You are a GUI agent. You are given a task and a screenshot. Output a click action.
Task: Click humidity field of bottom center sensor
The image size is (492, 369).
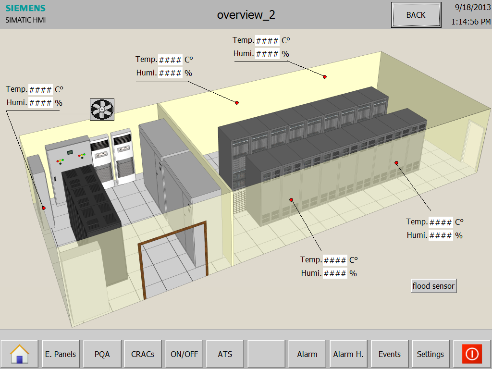click(335, 273)
